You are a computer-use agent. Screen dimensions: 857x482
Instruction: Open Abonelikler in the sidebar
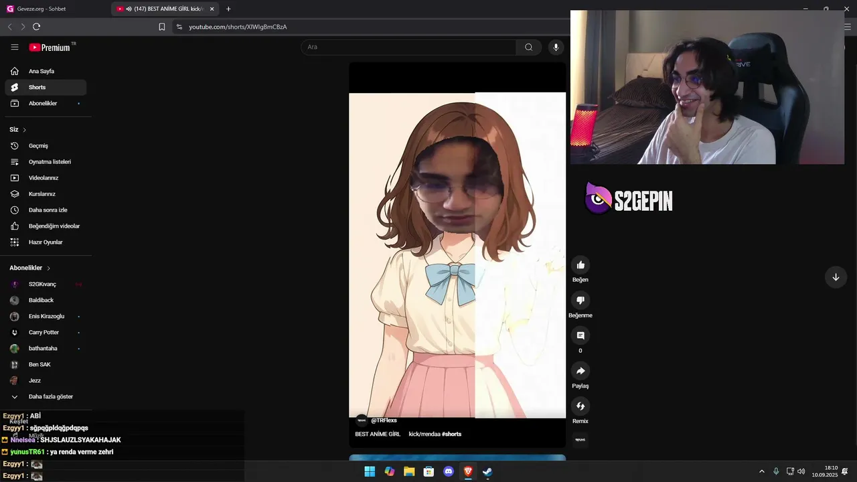(46, 103)
